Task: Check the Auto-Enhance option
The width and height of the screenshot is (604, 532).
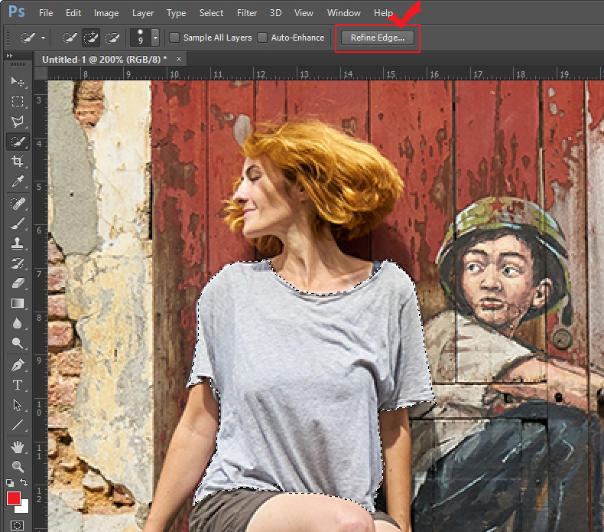Action: tap(263, 38)
